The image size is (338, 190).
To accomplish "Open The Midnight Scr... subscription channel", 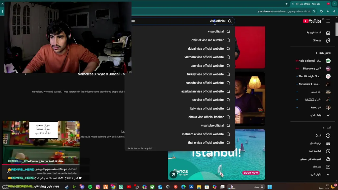I will pyautogui.click(x=313, y=76).
